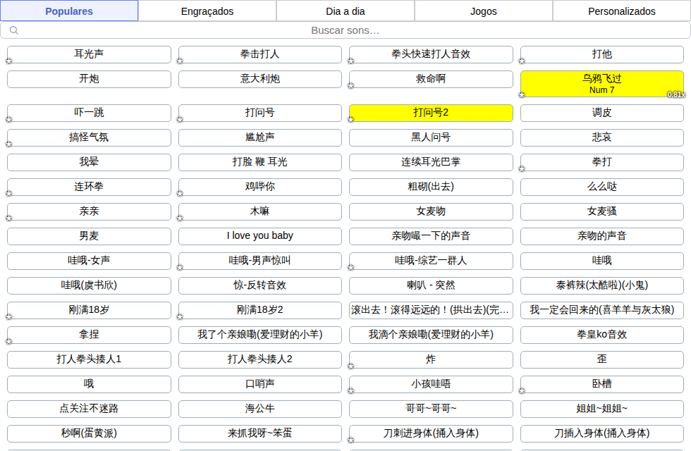Play the 海公牛 sound
691x451 pixels.
pyautogui.click(x=260, y=409)
